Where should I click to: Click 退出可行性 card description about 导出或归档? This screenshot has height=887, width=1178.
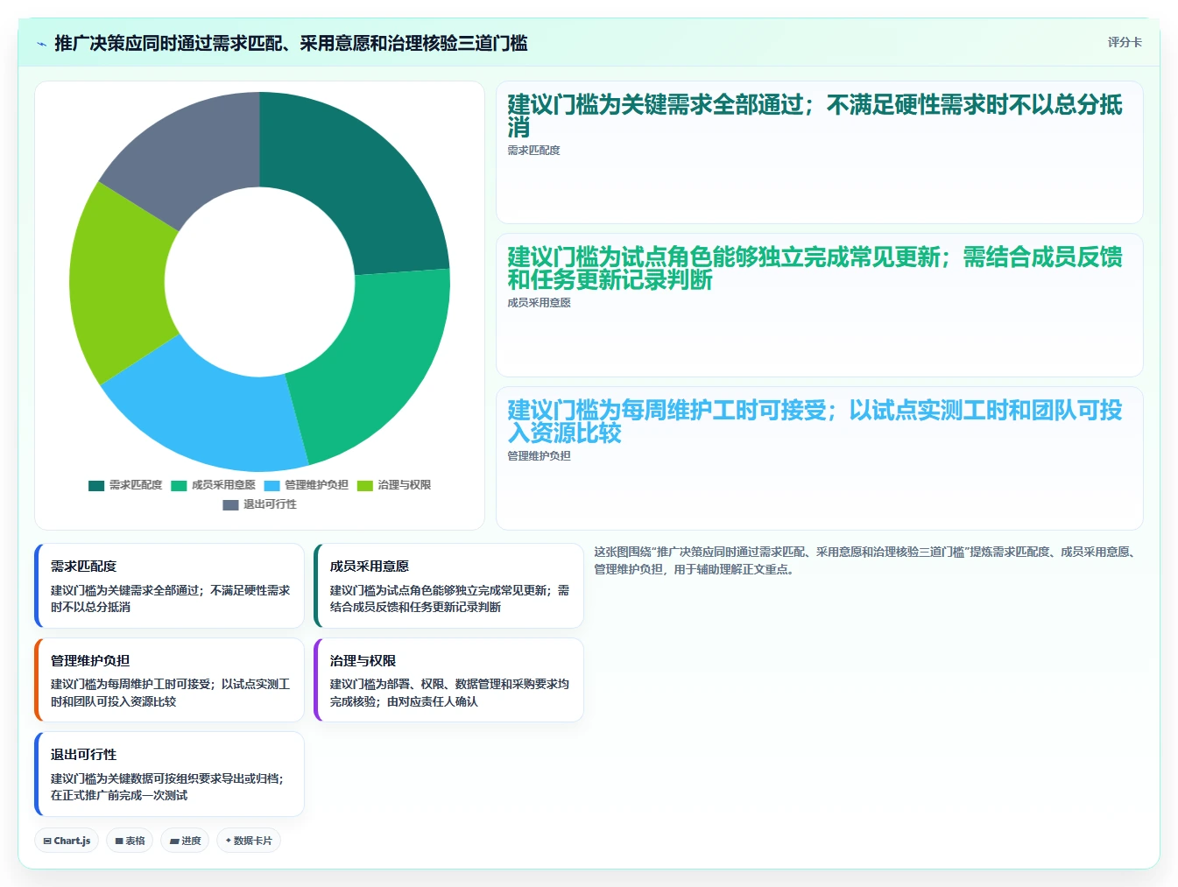pyautogui.click(x=167, y=787)
